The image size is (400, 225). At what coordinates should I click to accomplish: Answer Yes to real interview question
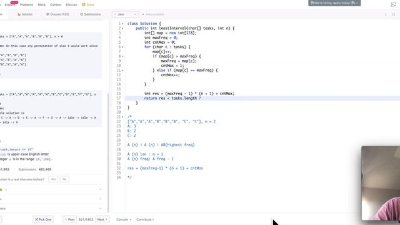(53, 179)
